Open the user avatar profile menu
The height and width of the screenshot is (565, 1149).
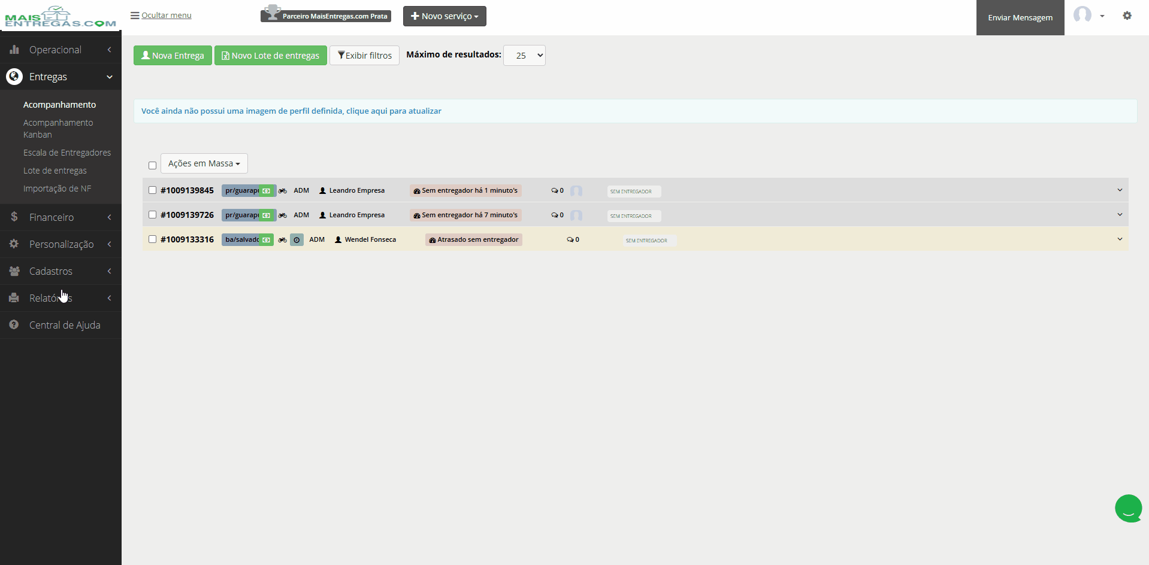click(1088, 15)
